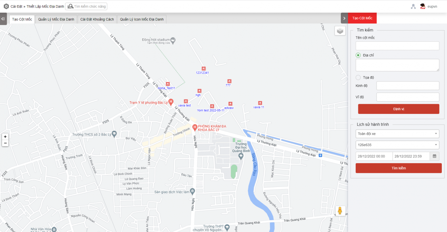Click the start date 28/12/2022 00:00 field
The image size is (447, 232).
[374, 156]
